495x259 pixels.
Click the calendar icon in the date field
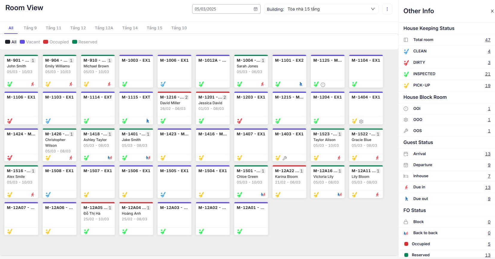(x=255, y=9)
